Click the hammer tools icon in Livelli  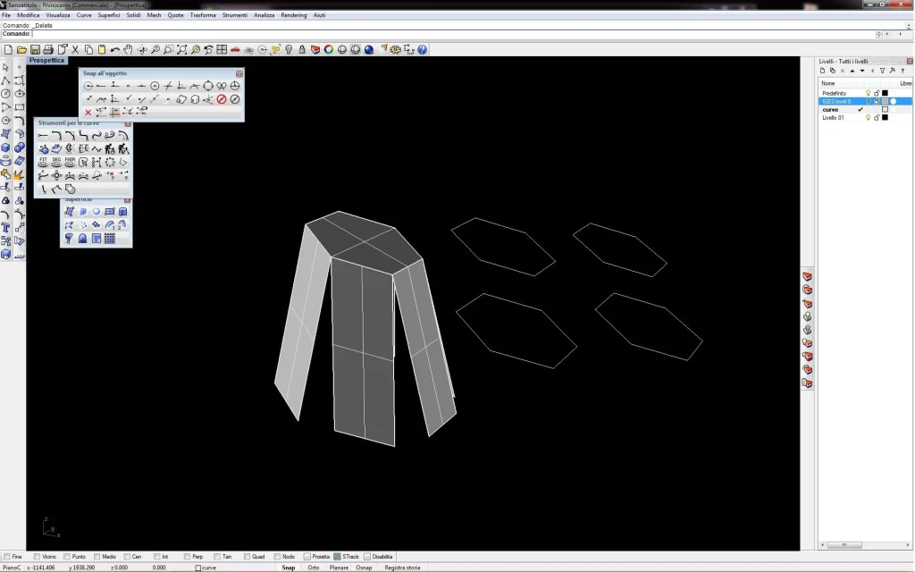893,71
